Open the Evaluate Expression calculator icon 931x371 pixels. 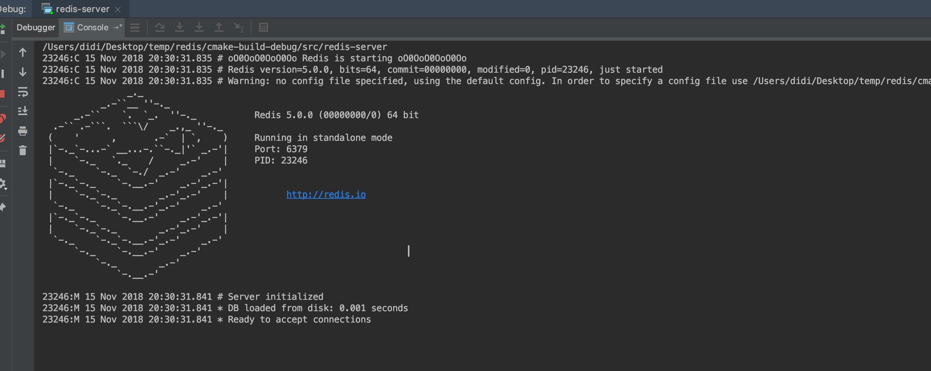[x=263, y=27]
